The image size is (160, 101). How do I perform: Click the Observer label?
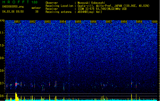tap(52, 3)
